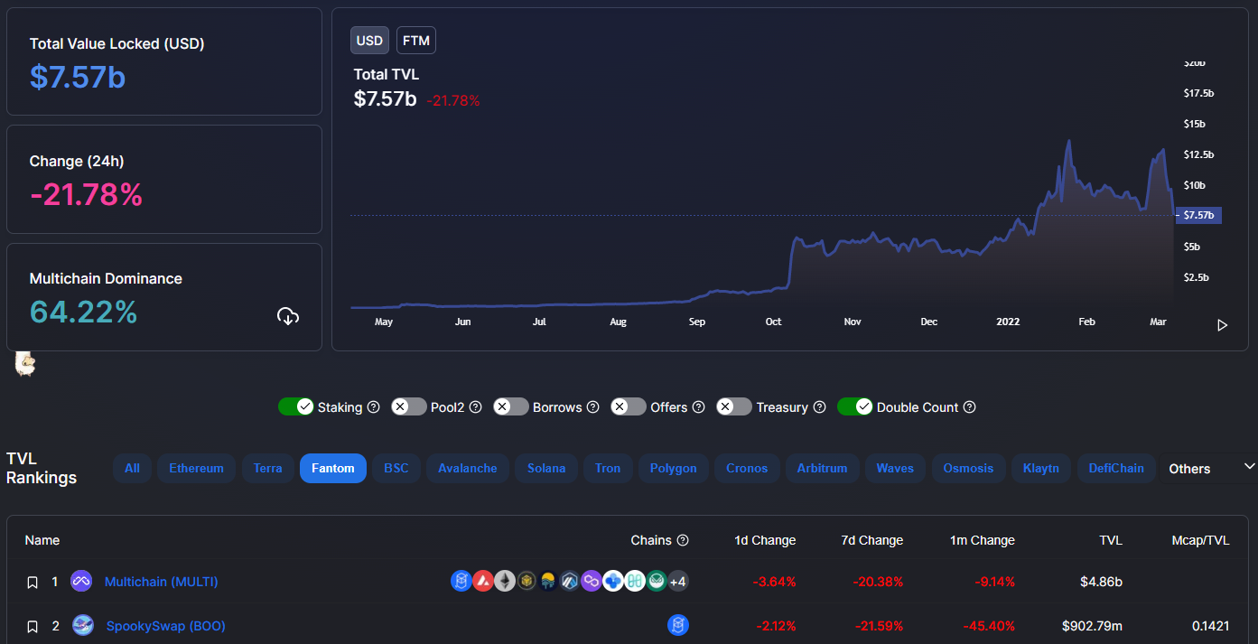Image resolution: width=1258 pixels, height=644 pixels.
Task: Open help tooltip next to Offers
Action: pos(698,407)
